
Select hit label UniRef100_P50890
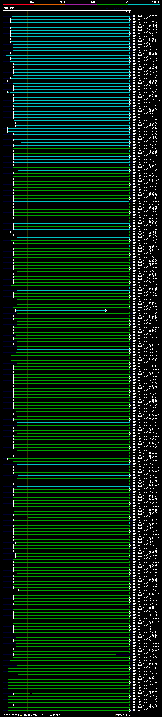[x=145, y=338]
